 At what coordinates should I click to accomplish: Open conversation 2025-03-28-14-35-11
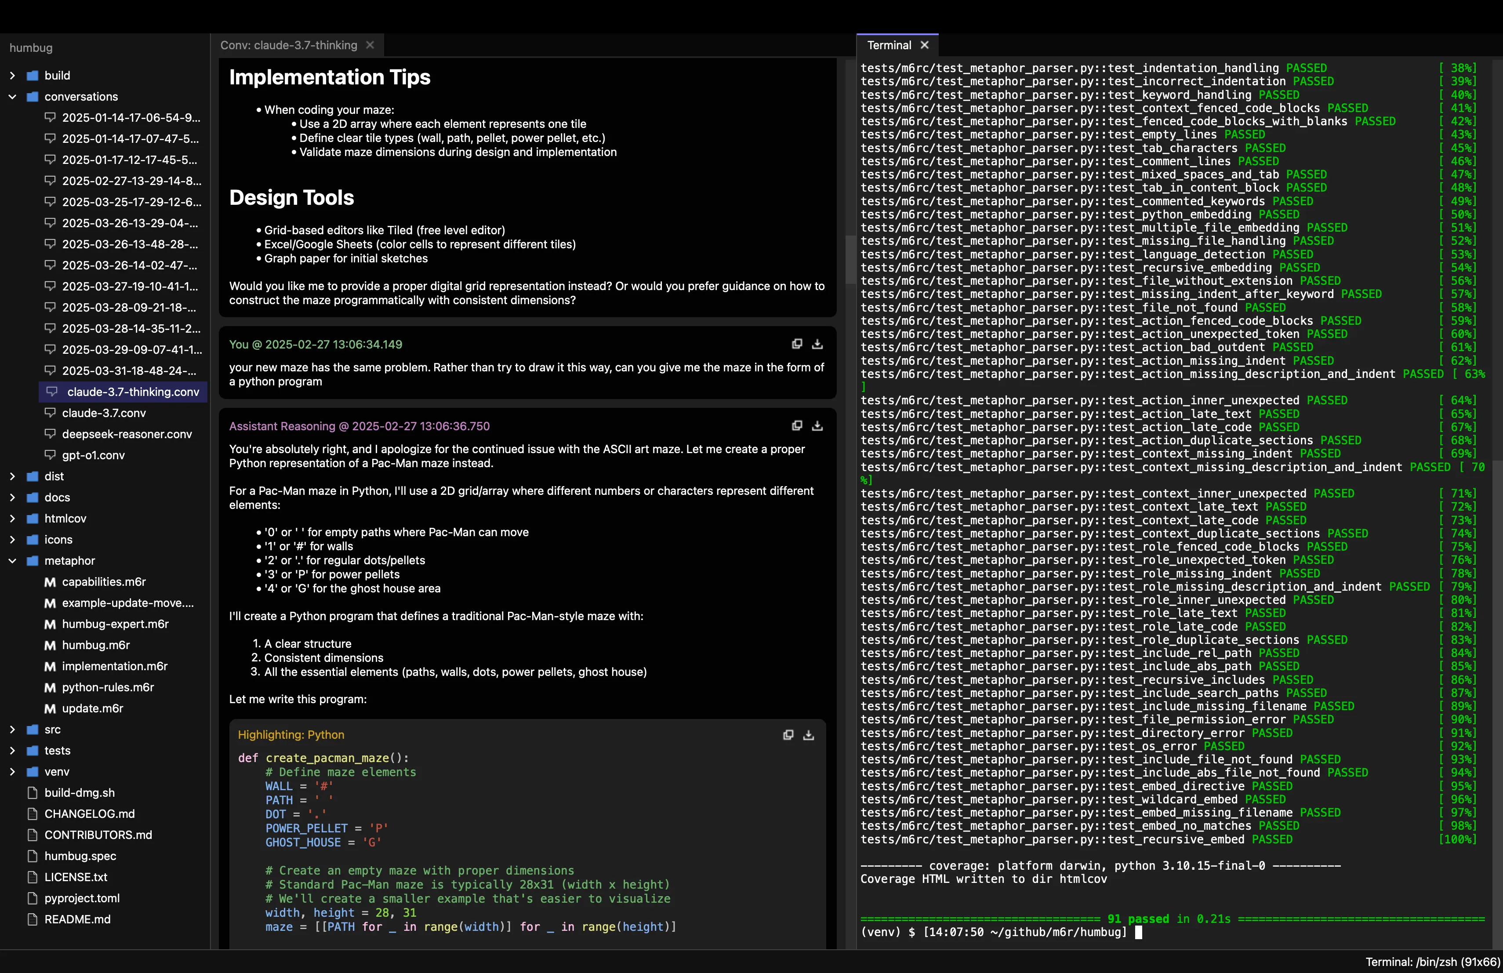coord(123,328)
